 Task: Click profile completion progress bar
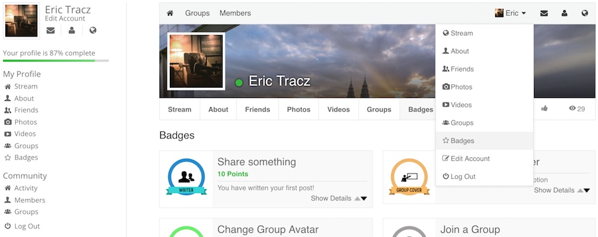[56, 60]
